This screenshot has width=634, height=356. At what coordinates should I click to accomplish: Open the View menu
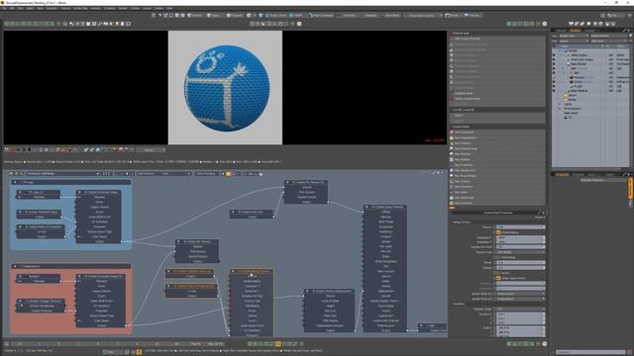pyautogui.click(x=21, y=8)
